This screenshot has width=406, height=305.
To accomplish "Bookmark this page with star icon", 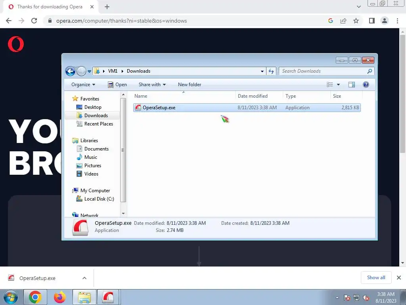I will (x=356, y=21).
